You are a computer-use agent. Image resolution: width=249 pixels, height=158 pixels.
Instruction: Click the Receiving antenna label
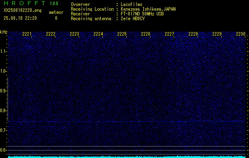click(x=91, y=19)
